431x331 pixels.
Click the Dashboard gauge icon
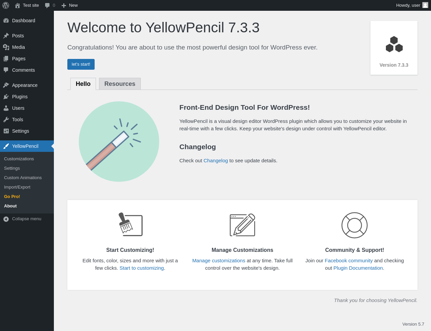click(6, 21)
